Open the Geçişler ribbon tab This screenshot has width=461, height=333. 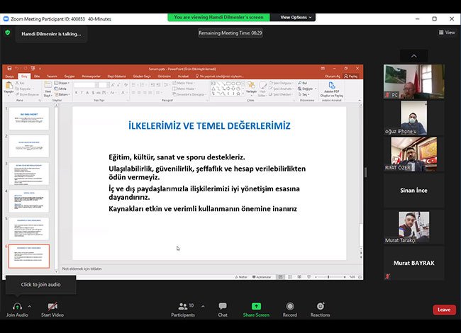70,77
